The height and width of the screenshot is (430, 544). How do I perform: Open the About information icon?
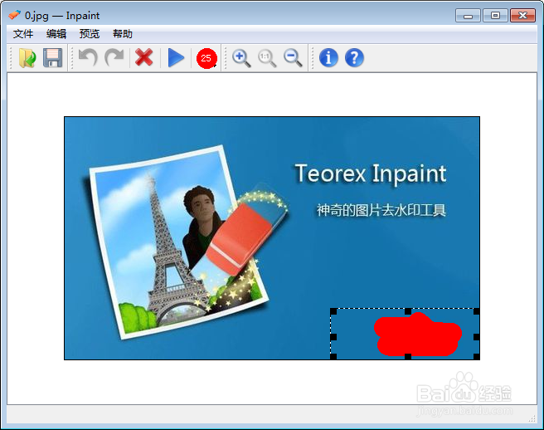coord(328,57)
